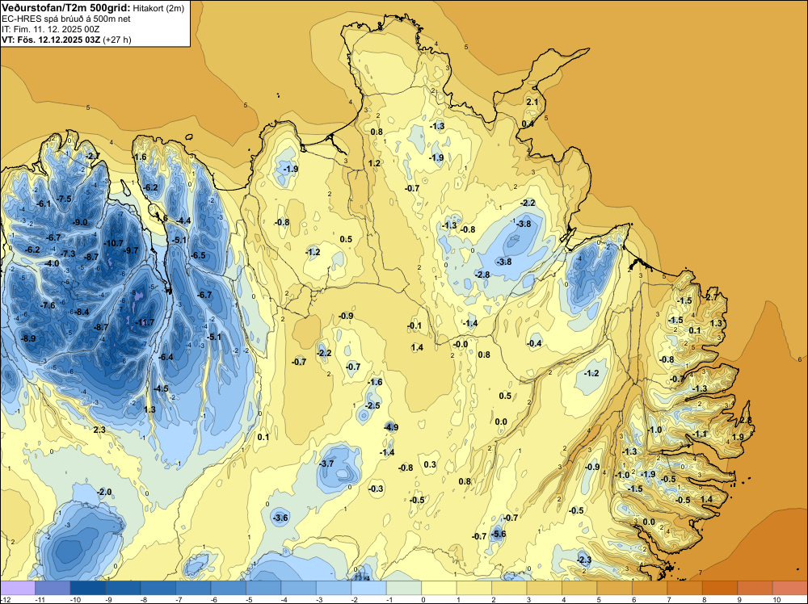Click the -2.5 temperature reading
This screenshot has height=604, width=808.
point(372,405)
